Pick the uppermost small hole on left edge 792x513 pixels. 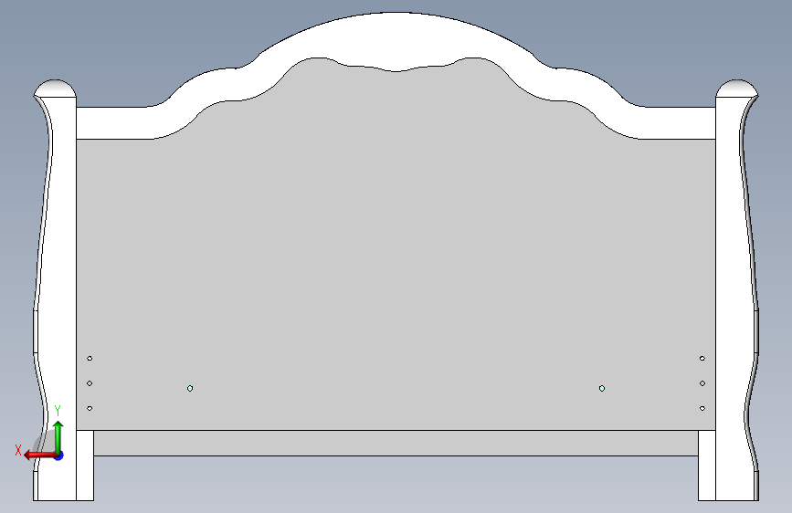point(90,359)
